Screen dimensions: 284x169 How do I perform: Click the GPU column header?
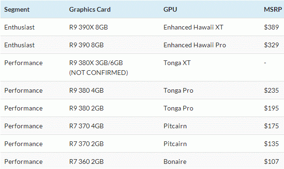point(170,9)
